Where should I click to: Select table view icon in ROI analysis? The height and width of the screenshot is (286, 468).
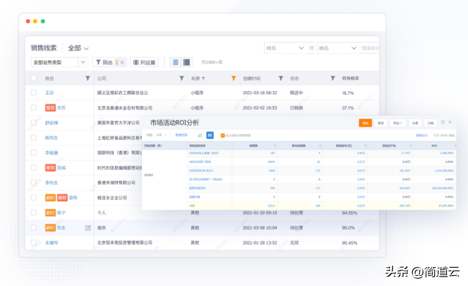210,135
